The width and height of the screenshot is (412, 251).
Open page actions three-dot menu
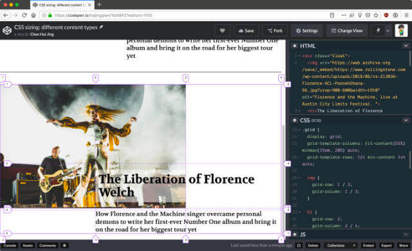point(343,15)
